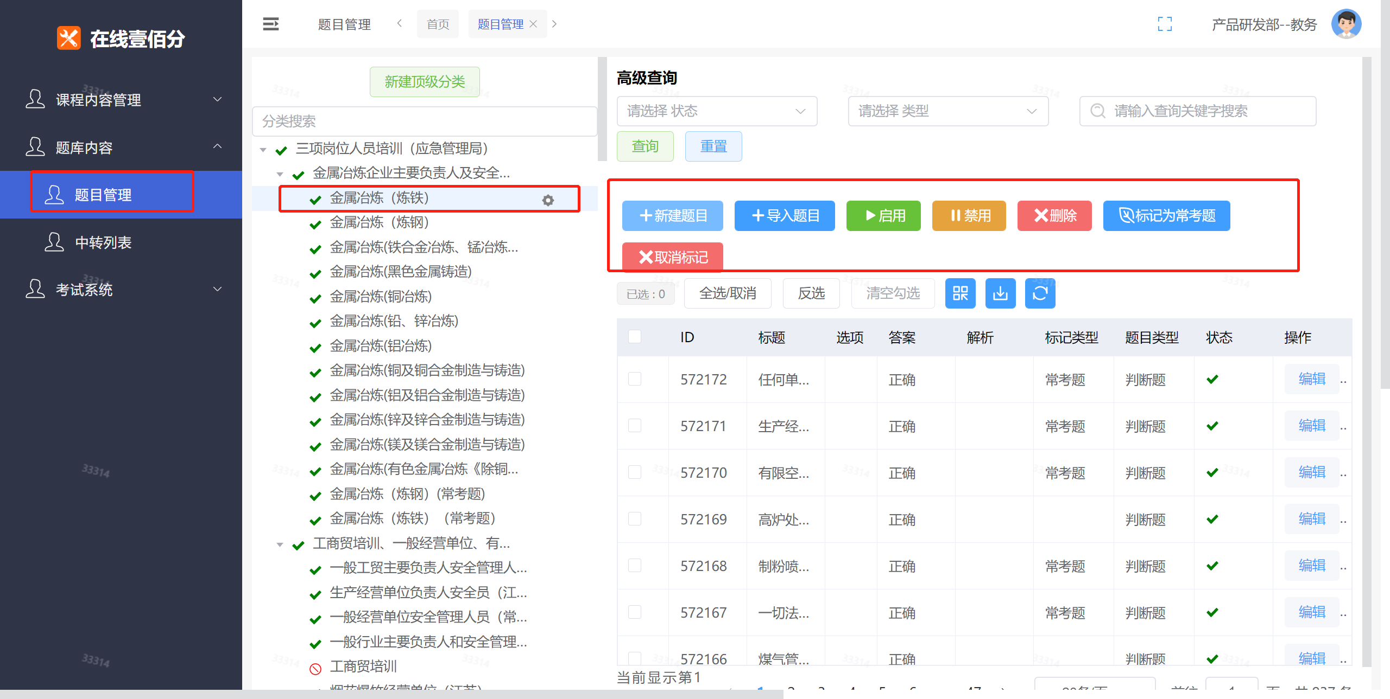
Task: Click the 全选/取消 button
Action: coord(728,293)
